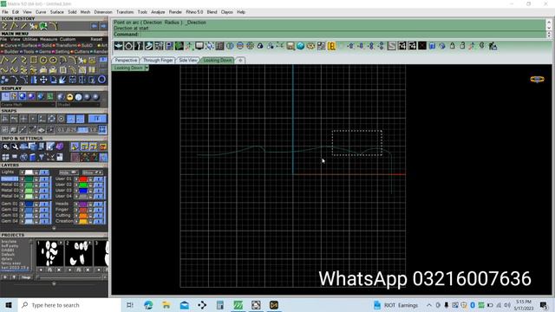
Task: Open Microsoft Edge from the taskbar
Action: pyautogui.click(x=148, y=305)
